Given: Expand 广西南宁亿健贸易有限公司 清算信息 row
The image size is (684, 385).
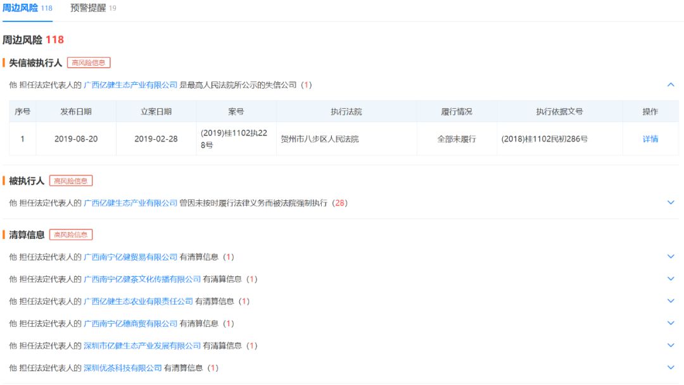Looking at the screenshot, I should pos(671,257).
